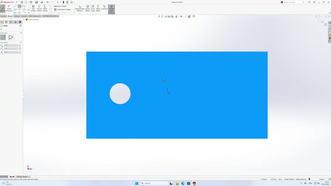Select the Sketch Fillet tool

(24, 13)
